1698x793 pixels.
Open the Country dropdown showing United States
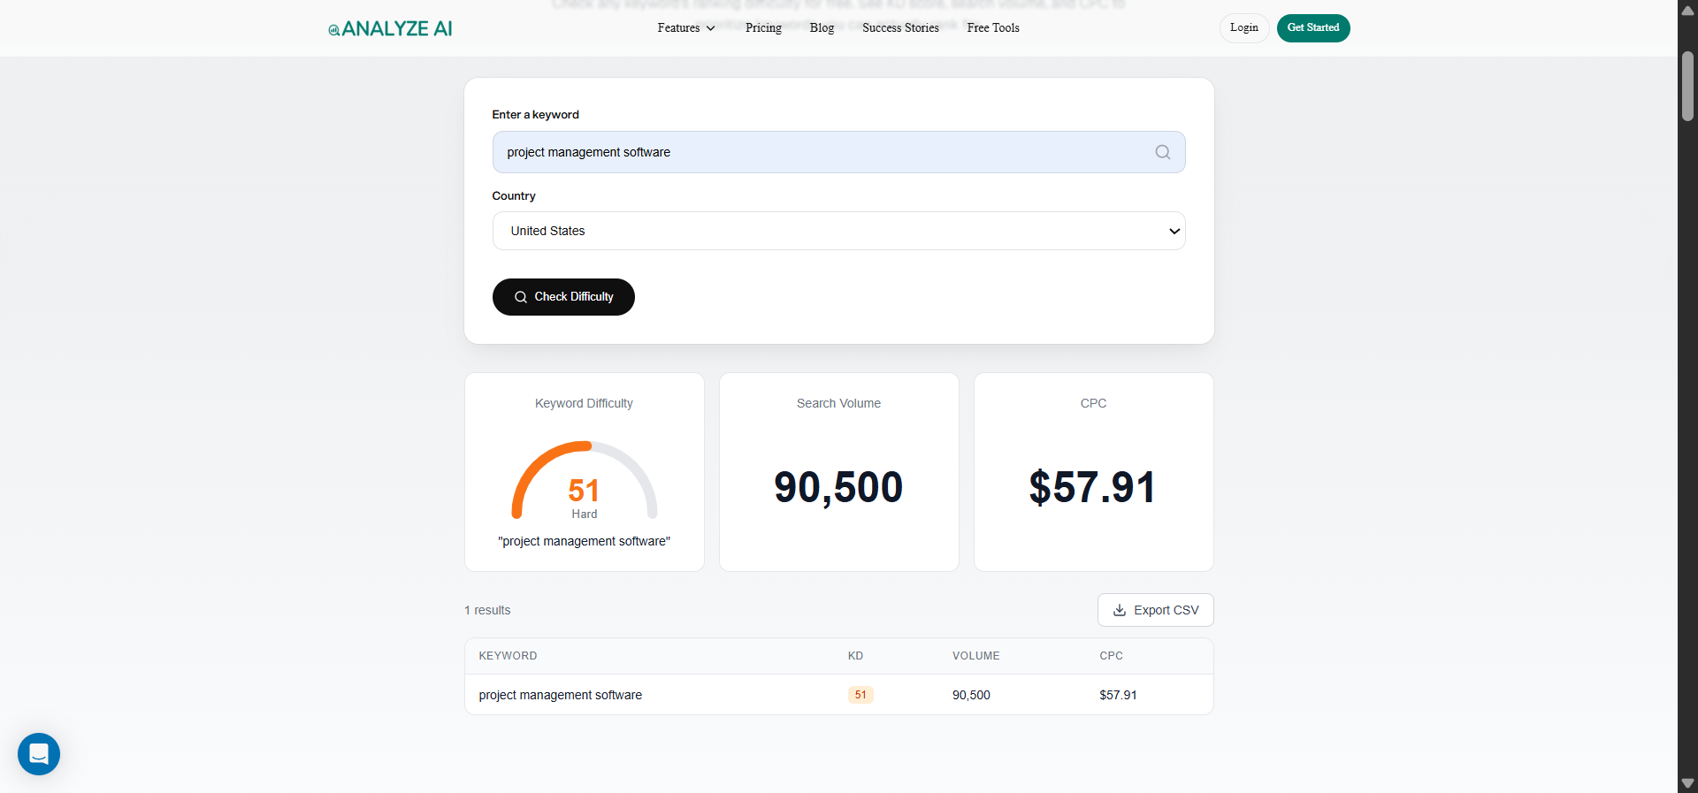point(838,231)
